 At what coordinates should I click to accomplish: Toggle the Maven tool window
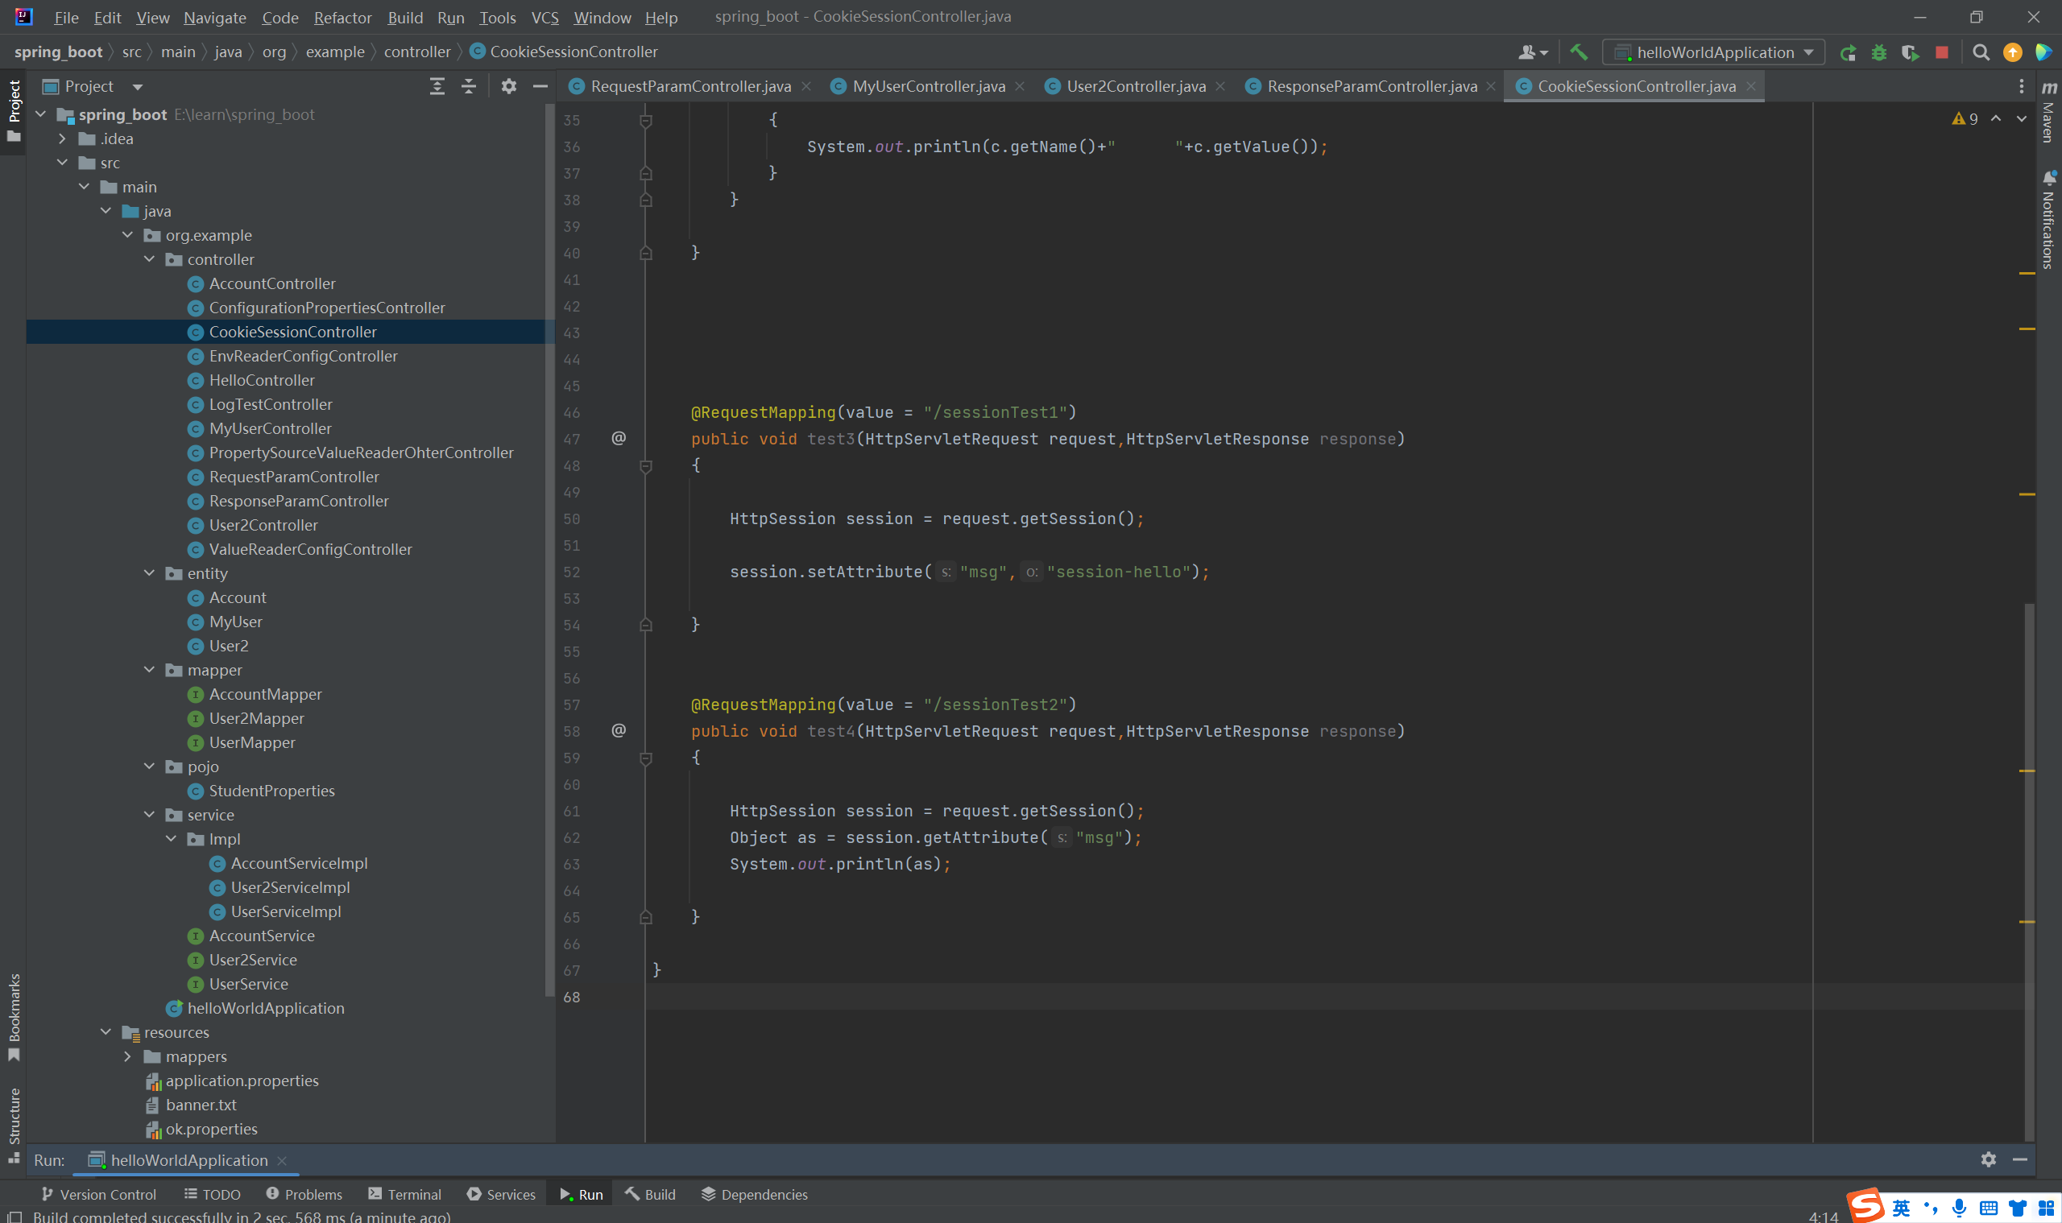pos(2048,114)
